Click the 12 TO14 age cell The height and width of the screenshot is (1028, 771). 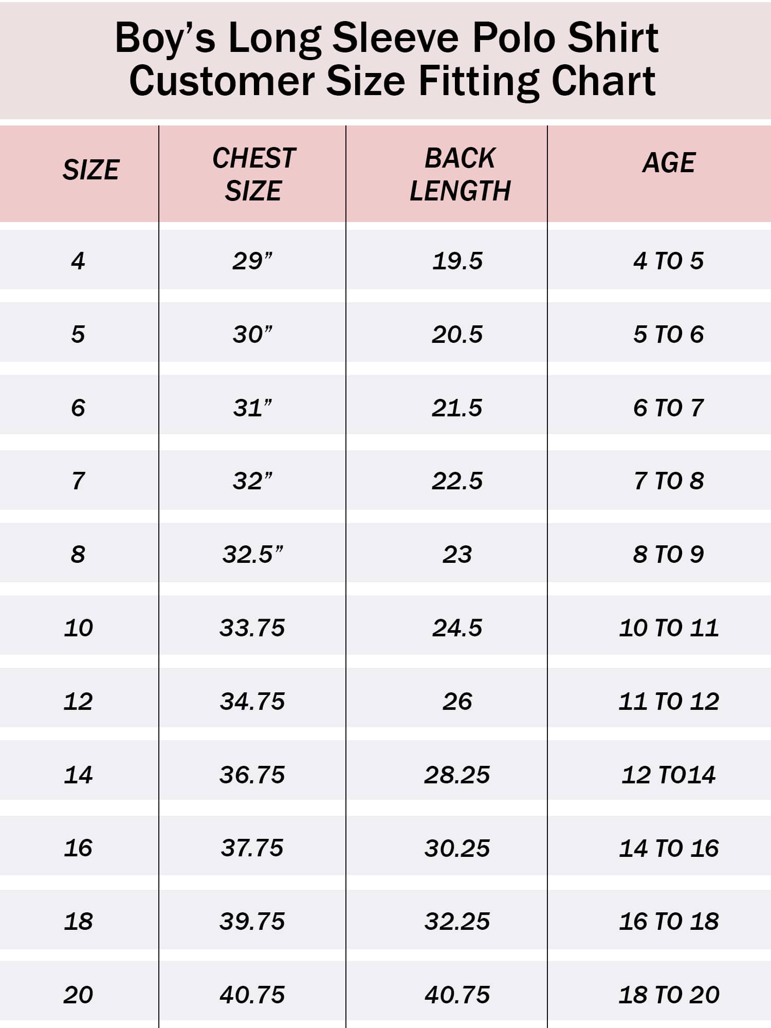669,775
